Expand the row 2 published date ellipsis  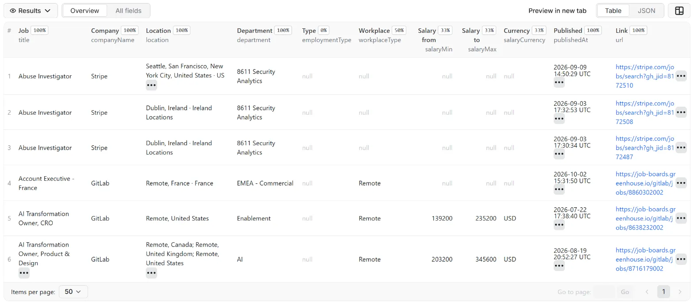559,119
